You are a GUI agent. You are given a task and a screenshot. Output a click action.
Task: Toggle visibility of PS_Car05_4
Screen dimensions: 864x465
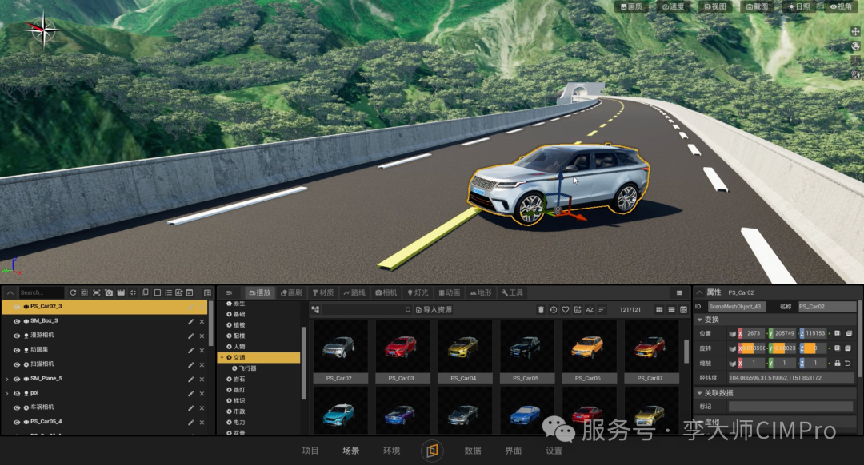(17, 423)
